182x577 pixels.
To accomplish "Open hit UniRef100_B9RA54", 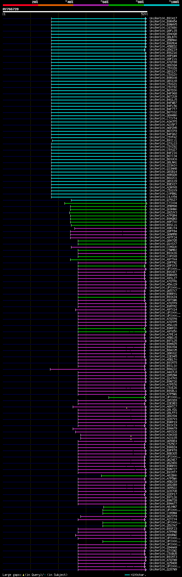I will [x=163, y=21].
